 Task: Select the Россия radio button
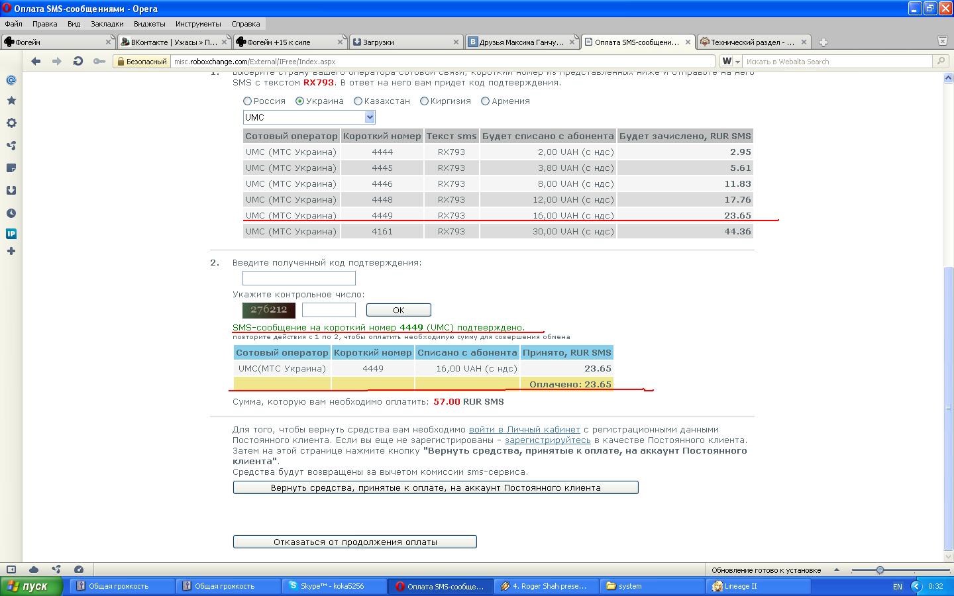click(248, 101)
